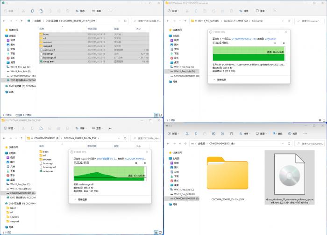Select Win11_Pro_Sys (C:) in top-left sidebar
Viewport: 327px width, 235px height.
(x=20, y=67)
